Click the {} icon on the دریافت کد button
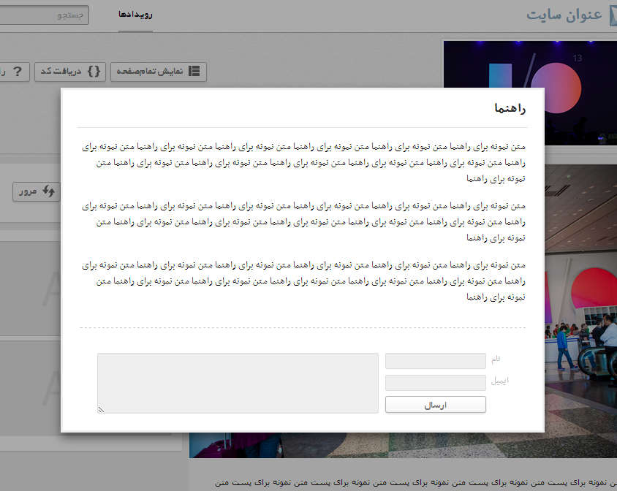The image size is (617, 491). pyautogui.click(x=94, y=71)
